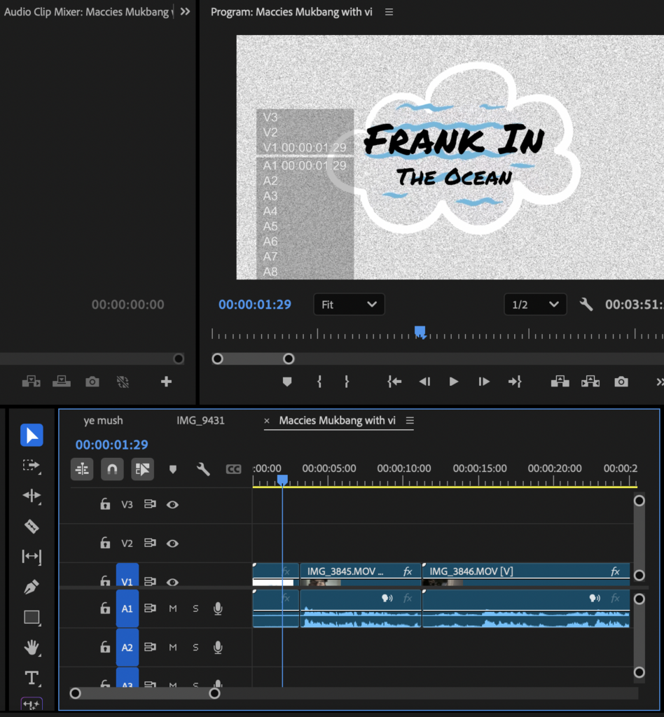Open Program monitor panel menu
The image size is (664, 717).
click(389, 12)
